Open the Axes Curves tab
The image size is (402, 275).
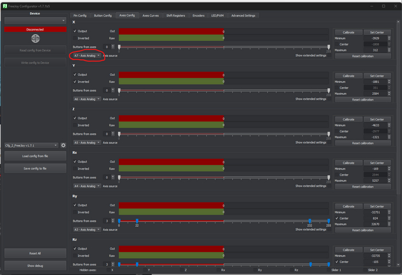[150, 16]
